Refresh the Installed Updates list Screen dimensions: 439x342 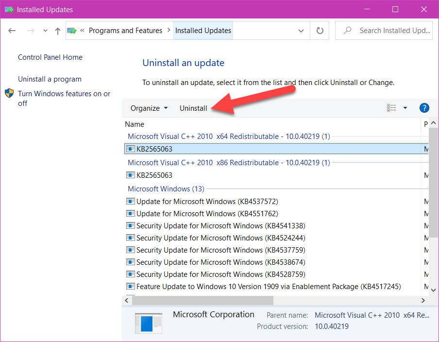(320, 31)
